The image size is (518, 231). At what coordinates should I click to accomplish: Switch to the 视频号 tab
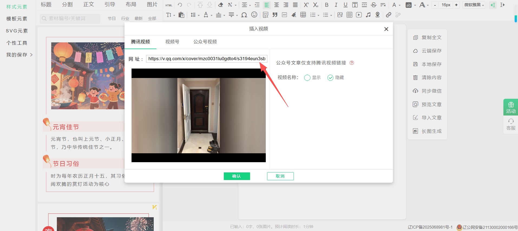coord(172,42)
